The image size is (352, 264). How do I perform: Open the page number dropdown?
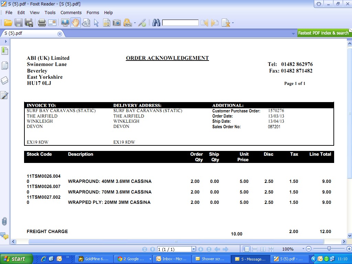pyautogui.click(x=194, y=249)
